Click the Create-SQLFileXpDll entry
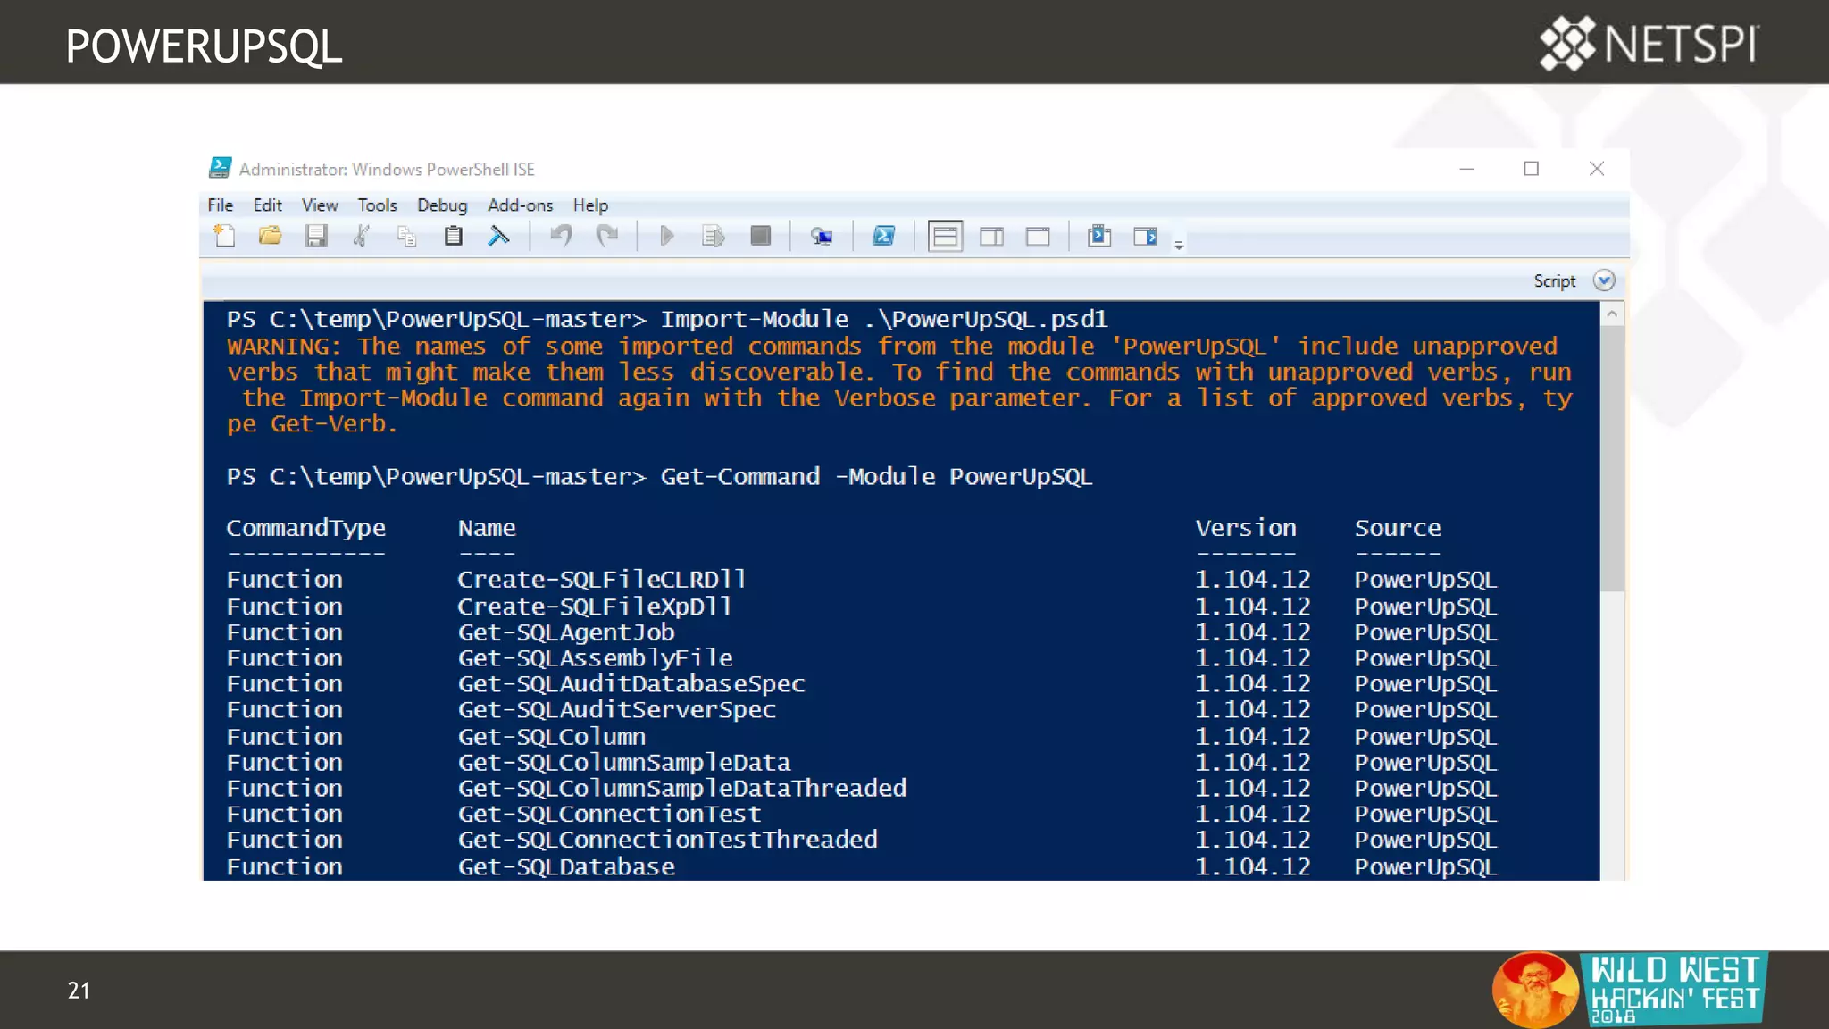Image resolution: width=1829 pixels, height=1029 pixels. click(x=595, y=607)
